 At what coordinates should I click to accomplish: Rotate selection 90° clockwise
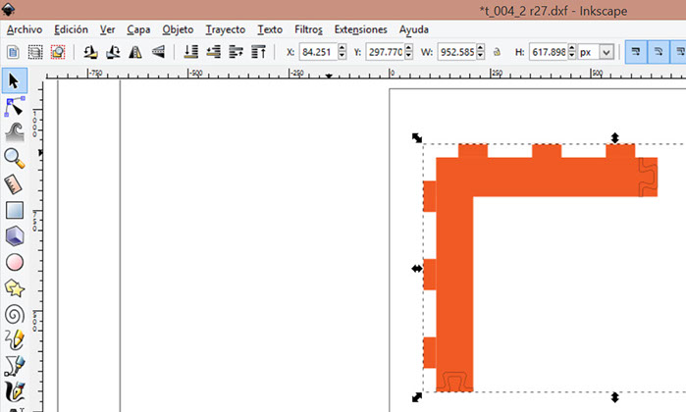pos(113,53)
